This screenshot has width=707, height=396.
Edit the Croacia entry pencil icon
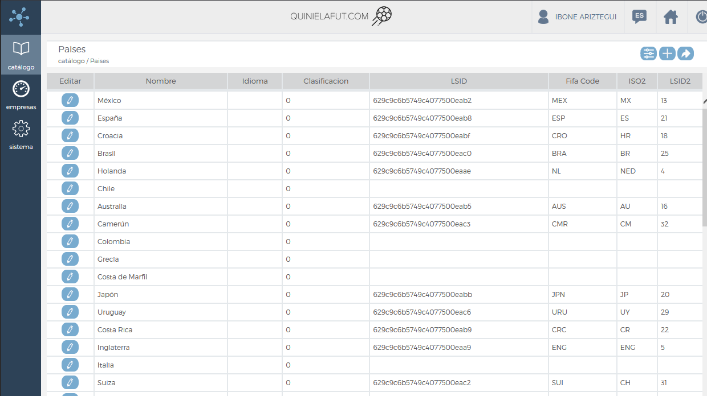click(70, 136)
